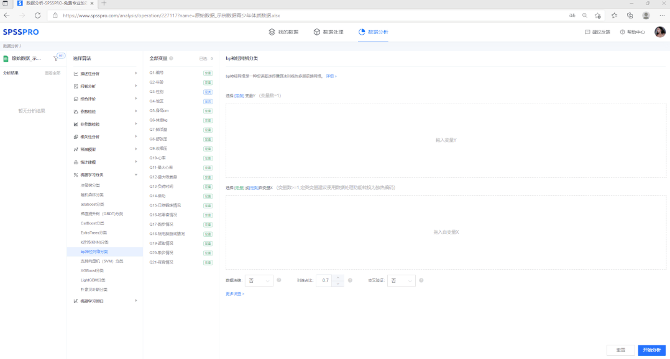Click help icon beside 交叉验证 dropdown
The image size is (670, 359).
click(421, 280)
